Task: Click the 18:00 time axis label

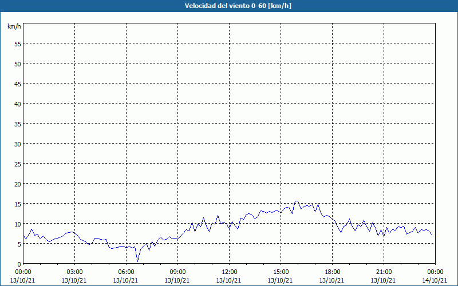Action: pyautogui.click(x=333, y=272)
